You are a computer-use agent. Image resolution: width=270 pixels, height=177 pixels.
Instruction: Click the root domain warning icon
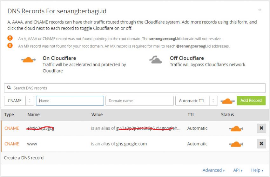pyautogui.click(x=10, y=38)
